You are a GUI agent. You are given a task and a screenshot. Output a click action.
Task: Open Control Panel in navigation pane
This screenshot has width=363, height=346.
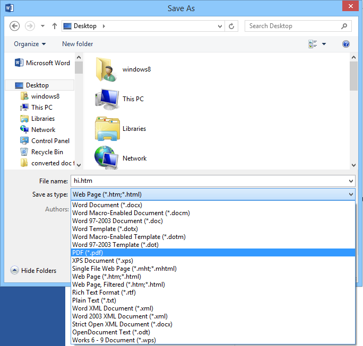45,141
